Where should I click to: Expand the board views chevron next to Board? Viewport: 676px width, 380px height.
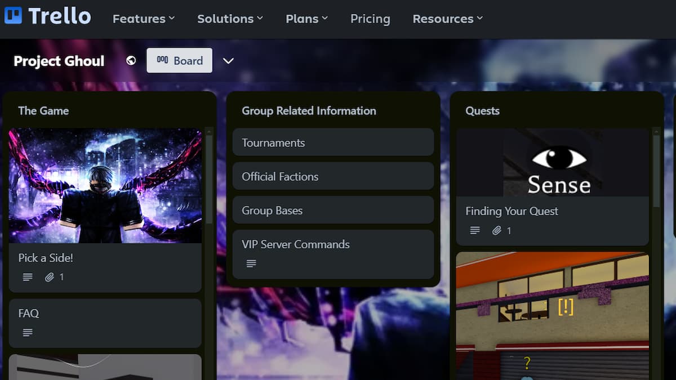(x=228, y=61)
